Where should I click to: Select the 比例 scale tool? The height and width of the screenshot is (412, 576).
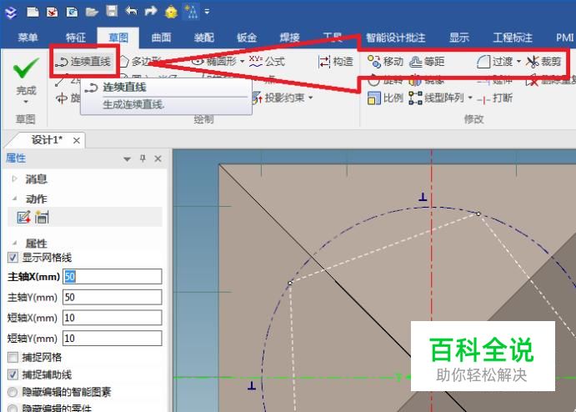[x=385, y=98]
